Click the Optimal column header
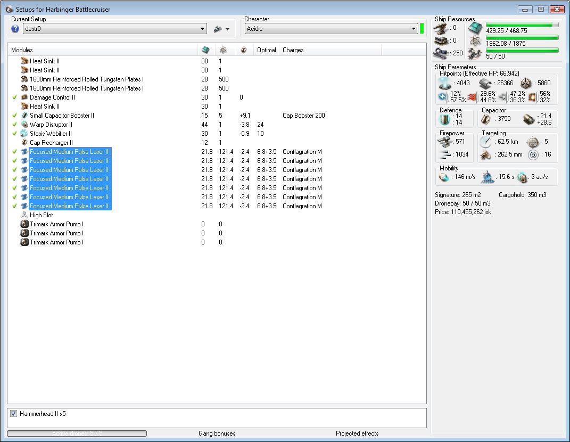Screen dimensions: 570x442 [267, 50]
